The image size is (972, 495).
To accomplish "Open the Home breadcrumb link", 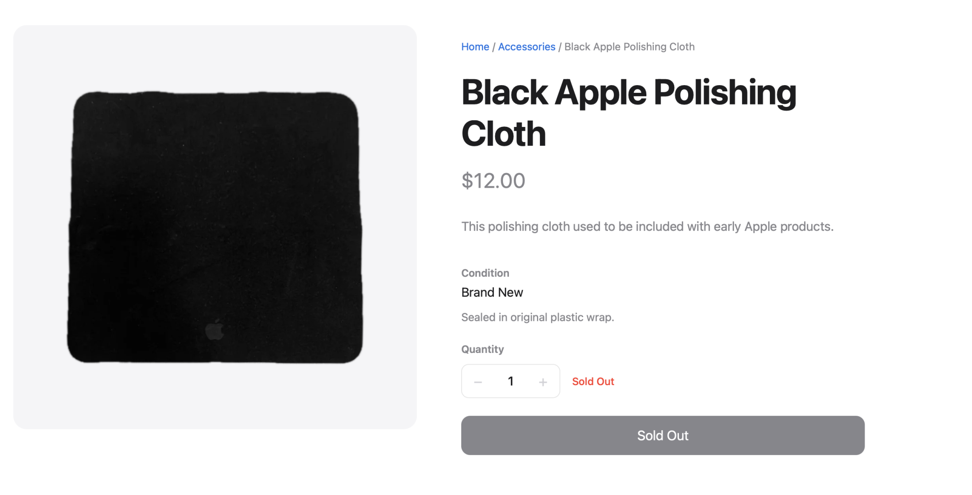I will [x=475, y=47].
